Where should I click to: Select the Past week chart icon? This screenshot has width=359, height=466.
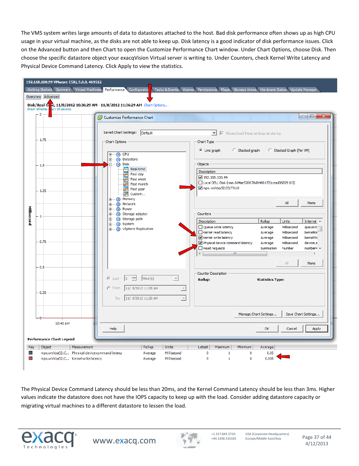(x=126, y=179)
